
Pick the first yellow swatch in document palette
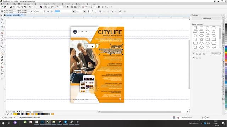click(x=14, y=114)
